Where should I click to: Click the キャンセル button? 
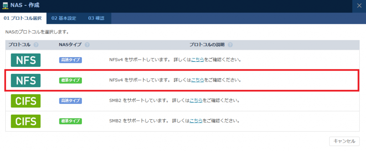344,141
